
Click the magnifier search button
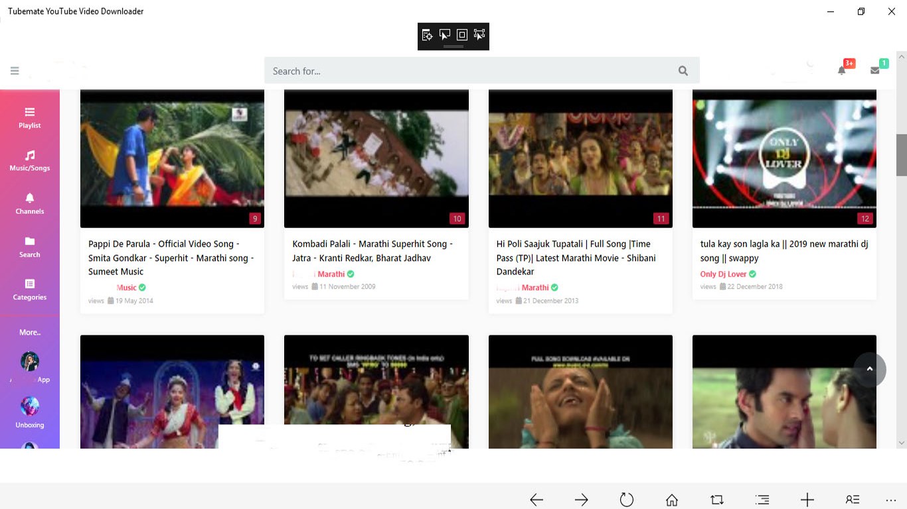(683, 71)
